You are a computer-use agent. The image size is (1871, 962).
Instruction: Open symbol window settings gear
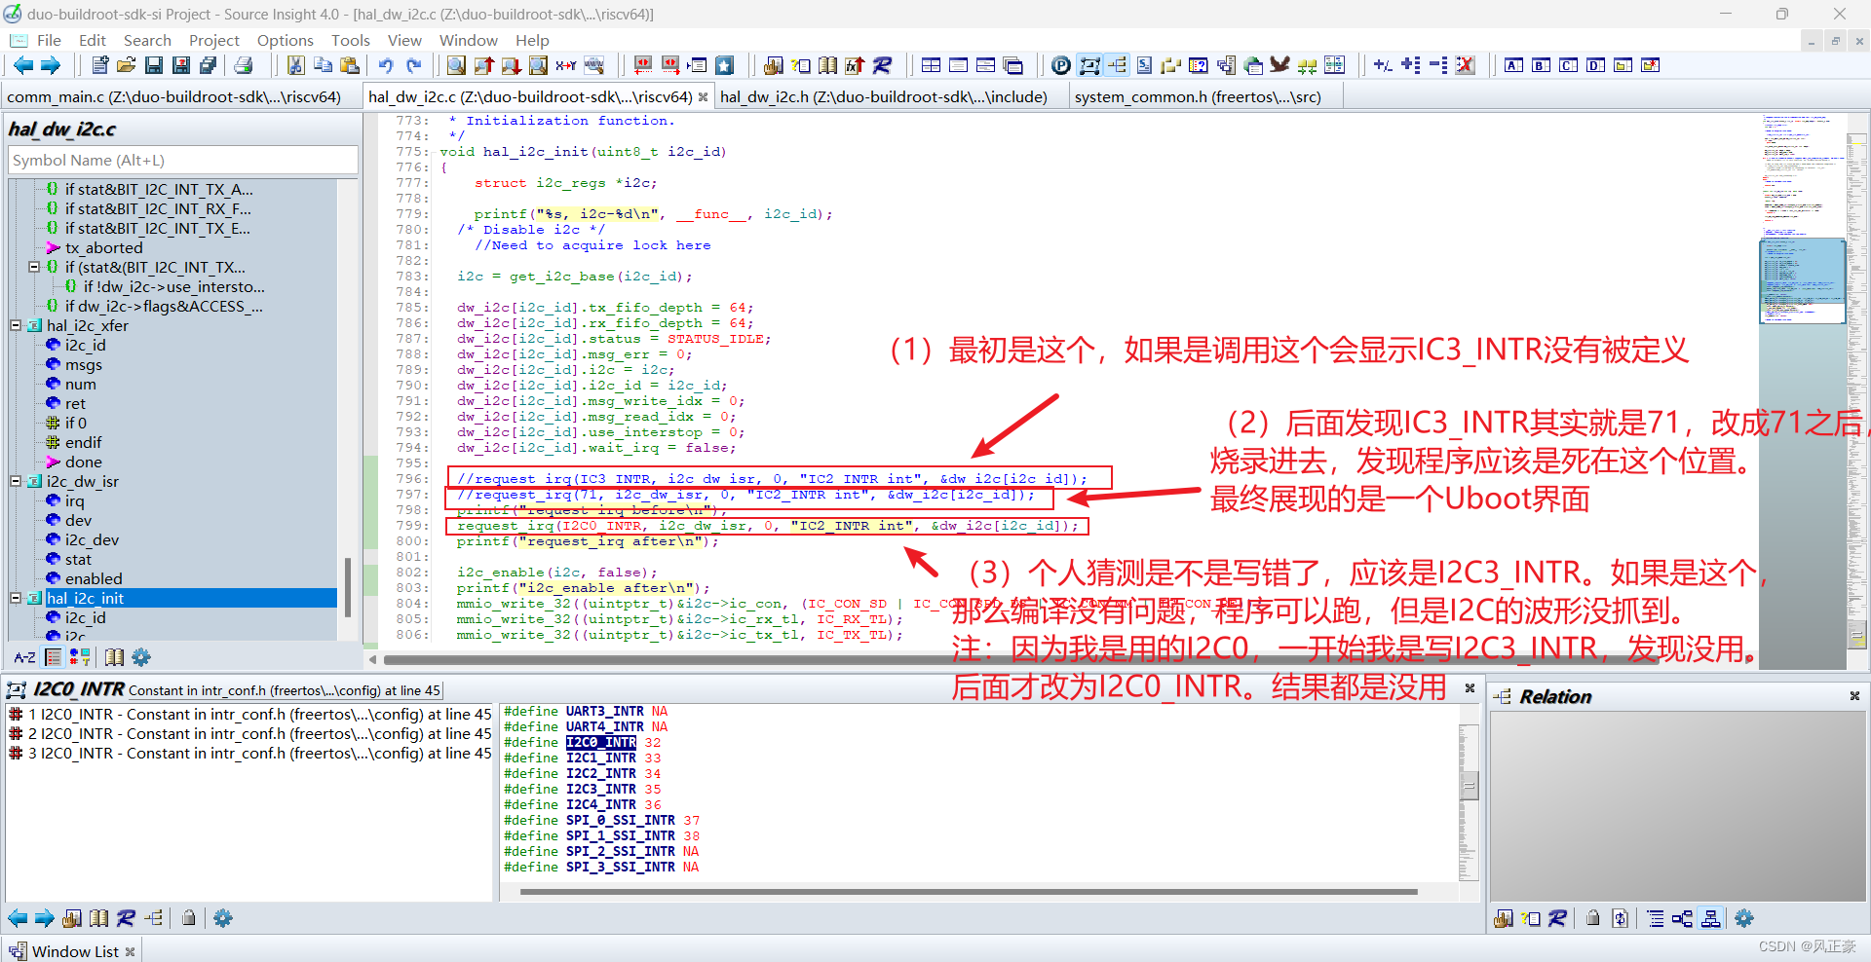141,657
